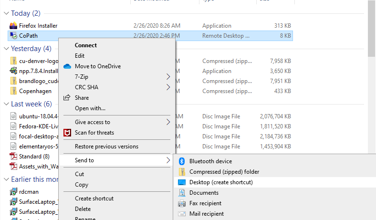Screen dimensions: 376x220
Task: Click the zipped folder icon in submenu
Action: [182, 172]
